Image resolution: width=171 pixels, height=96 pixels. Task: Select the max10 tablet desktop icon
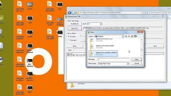click(30, 34)
